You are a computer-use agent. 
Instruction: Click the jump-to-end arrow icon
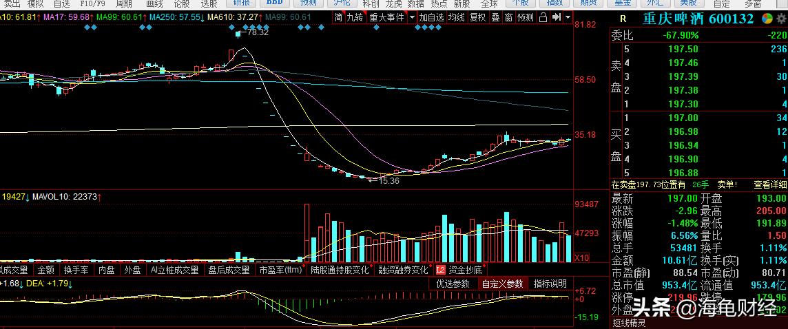click(557, 17)
